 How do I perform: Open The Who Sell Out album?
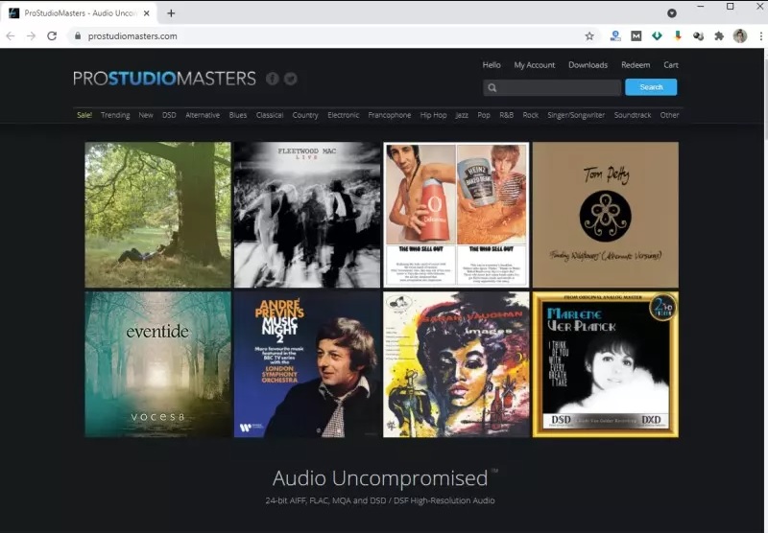(456, 215)
